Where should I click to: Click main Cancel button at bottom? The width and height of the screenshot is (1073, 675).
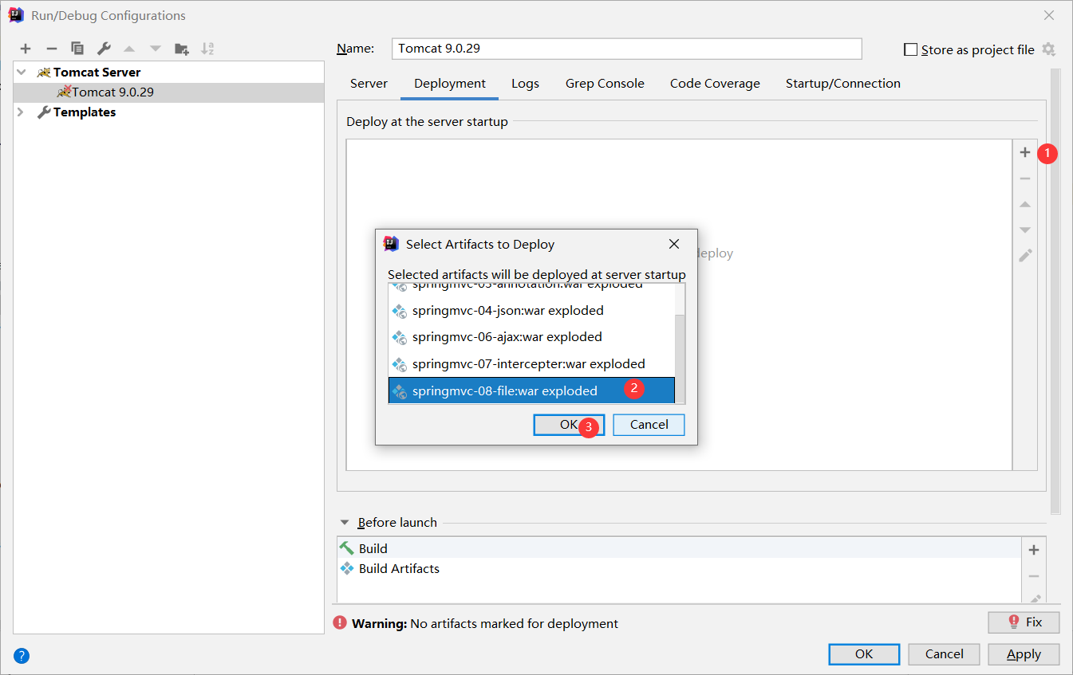click(x=944, y=654)
